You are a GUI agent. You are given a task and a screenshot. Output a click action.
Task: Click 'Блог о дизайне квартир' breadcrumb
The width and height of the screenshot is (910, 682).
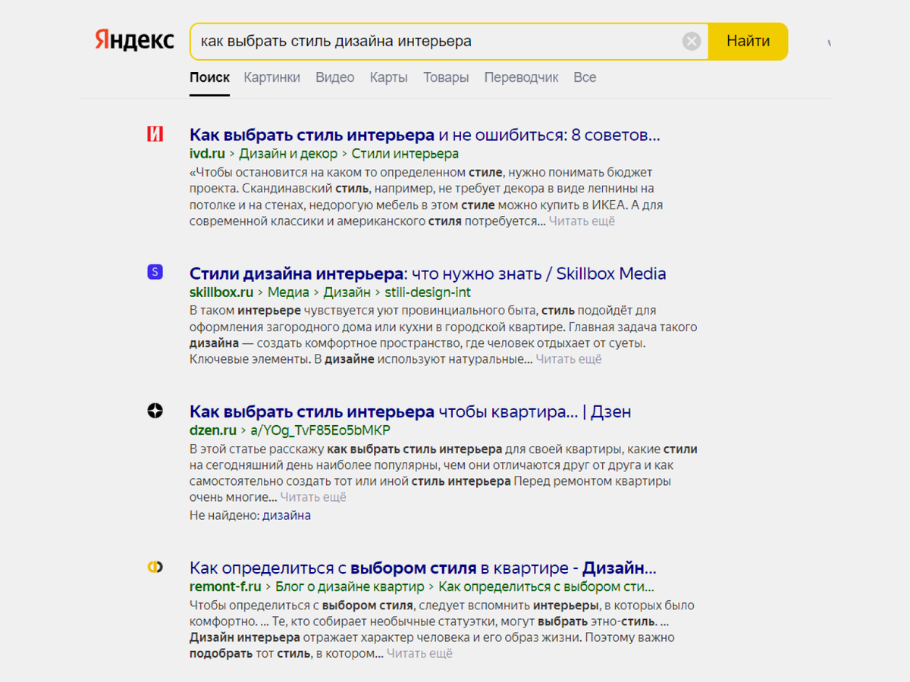pos(350,587)
